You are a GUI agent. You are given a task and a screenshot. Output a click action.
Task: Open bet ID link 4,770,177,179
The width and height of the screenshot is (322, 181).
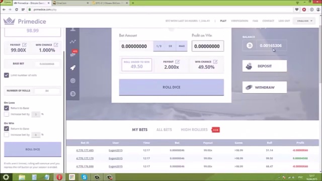[x=85, y=158]
